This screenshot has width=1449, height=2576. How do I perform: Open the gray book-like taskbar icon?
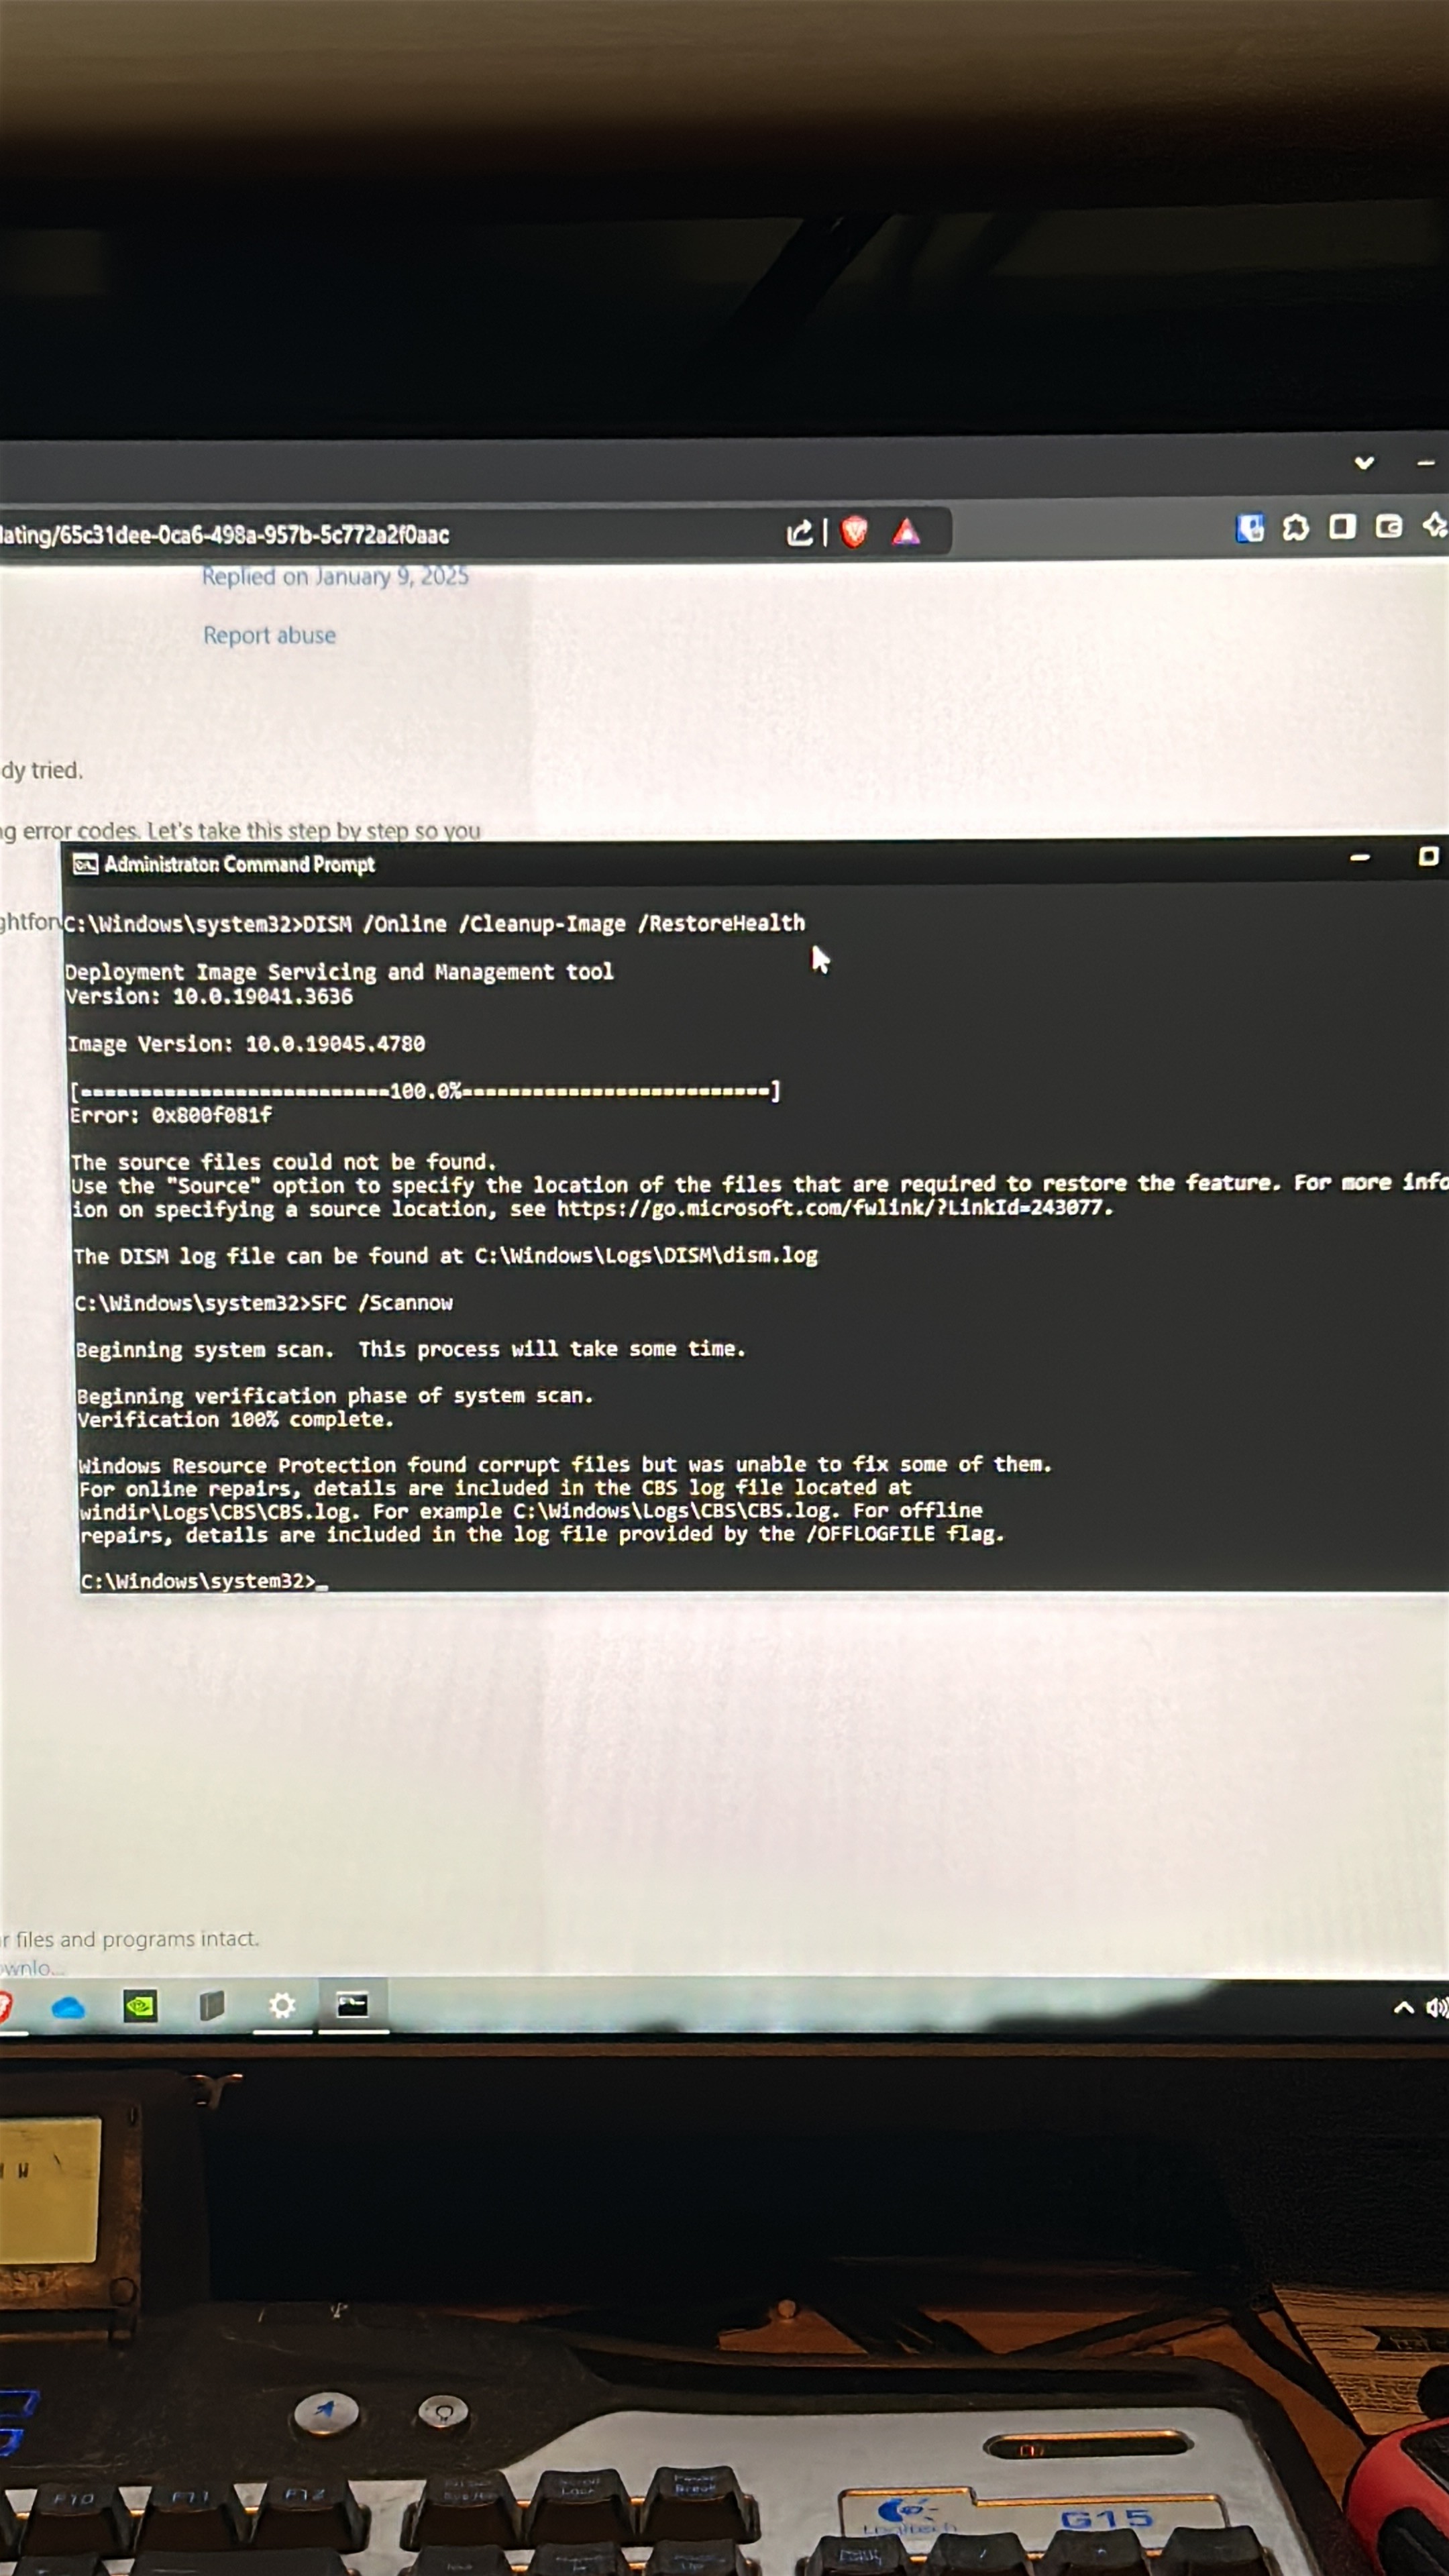(212, 2005)
